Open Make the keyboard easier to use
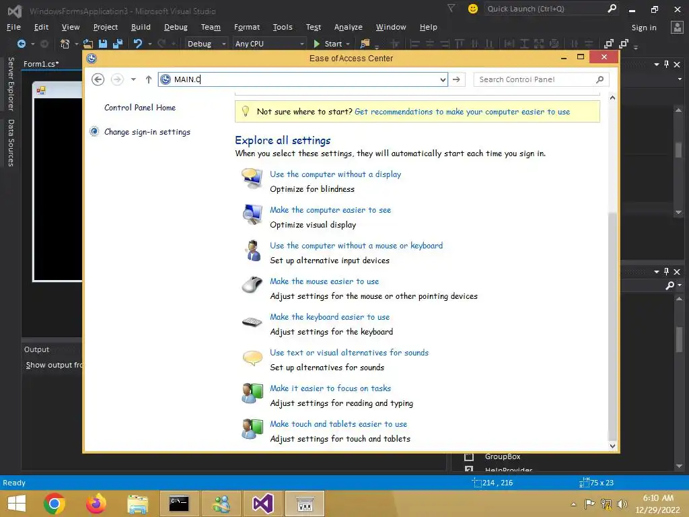The height and width of the screenshot is (517, 689). 330,316
